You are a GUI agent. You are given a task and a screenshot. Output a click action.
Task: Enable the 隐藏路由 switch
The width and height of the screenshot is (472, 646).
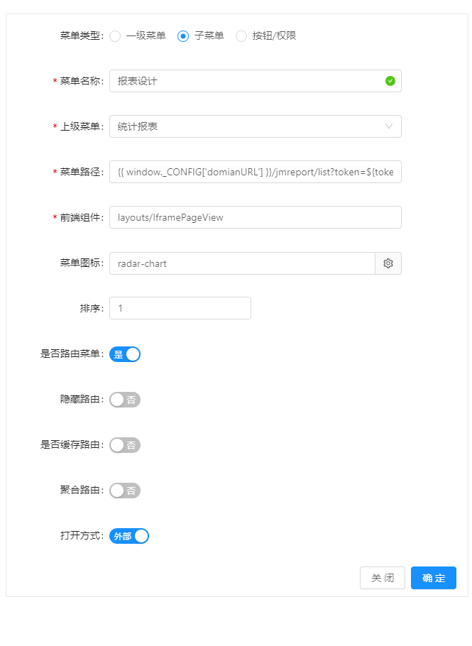(x=125, y=400)
